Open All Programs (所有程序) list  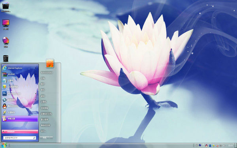20,131
